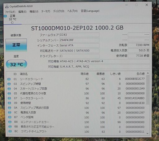The image size is (159, 141).
Task: Select the C: drive tab showing 正常 32 °C
Action: pyautogui.click(x=12, y=19)
